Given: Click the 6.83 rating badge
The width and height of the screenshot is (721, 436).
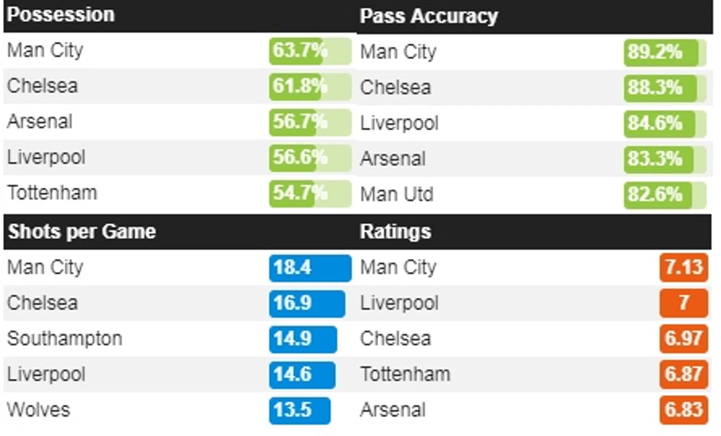Looking at the screenshot, I should pos(683,410).
